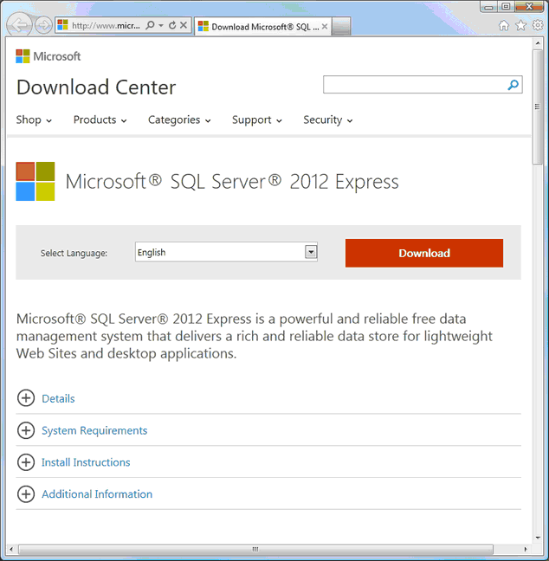Click the browser Forward arrow button
The width and height of the screenshot is (549, 561).
click(43, 25)
